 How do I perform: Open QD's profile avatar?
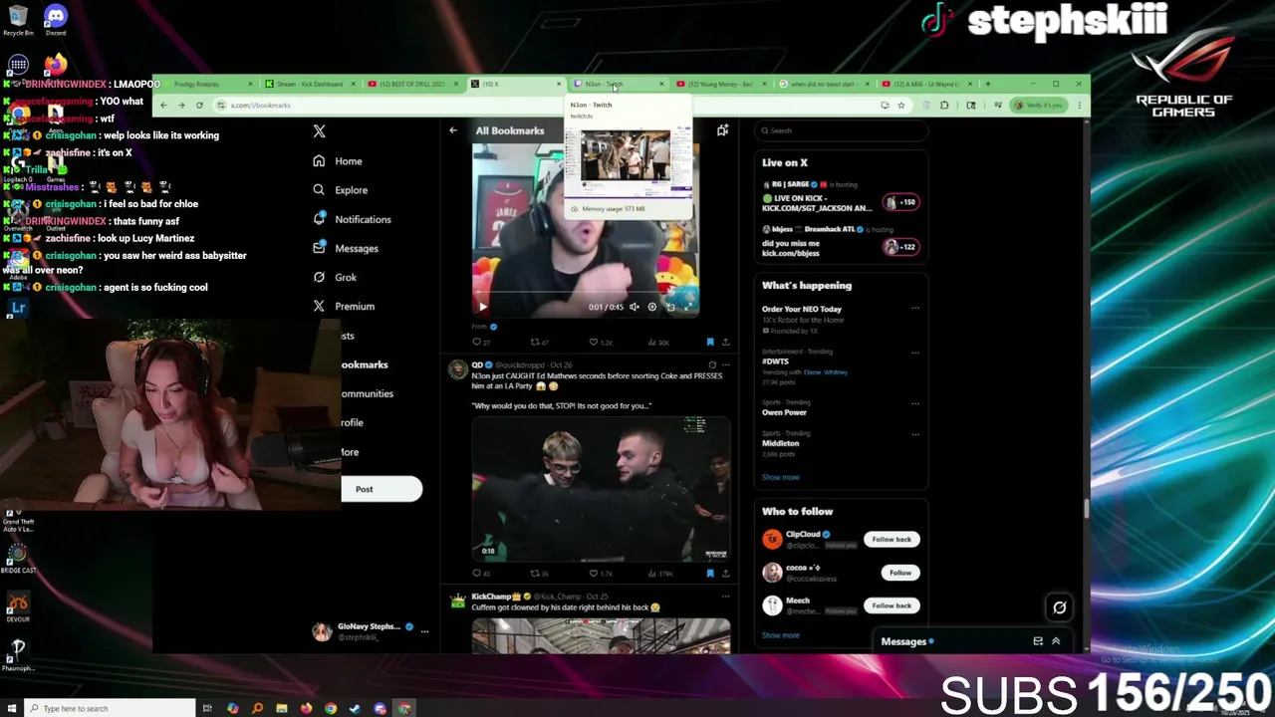point(457,370)
